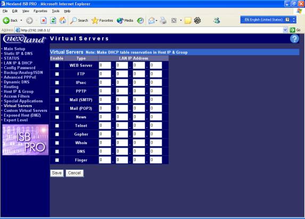This screenshot has height=219, width=305.
Task: Click the Windows flag logo icon
Action: point(299,11)
